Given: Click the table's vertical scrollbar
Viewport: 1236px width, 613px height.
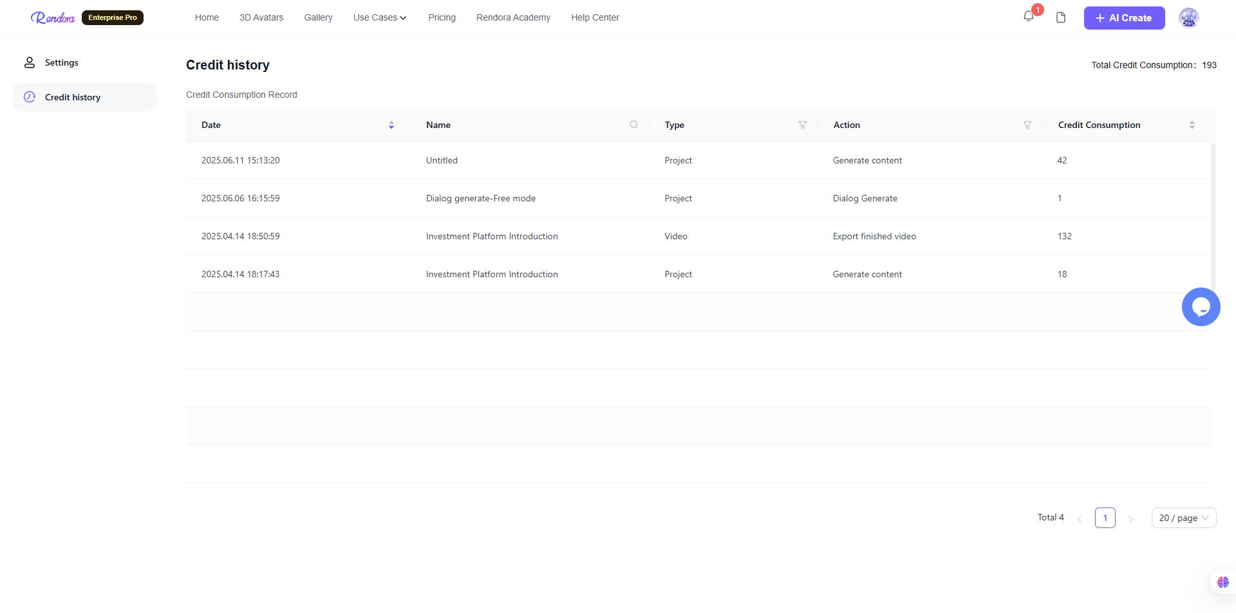Looking at the screenshot, I should (1213, 216).
